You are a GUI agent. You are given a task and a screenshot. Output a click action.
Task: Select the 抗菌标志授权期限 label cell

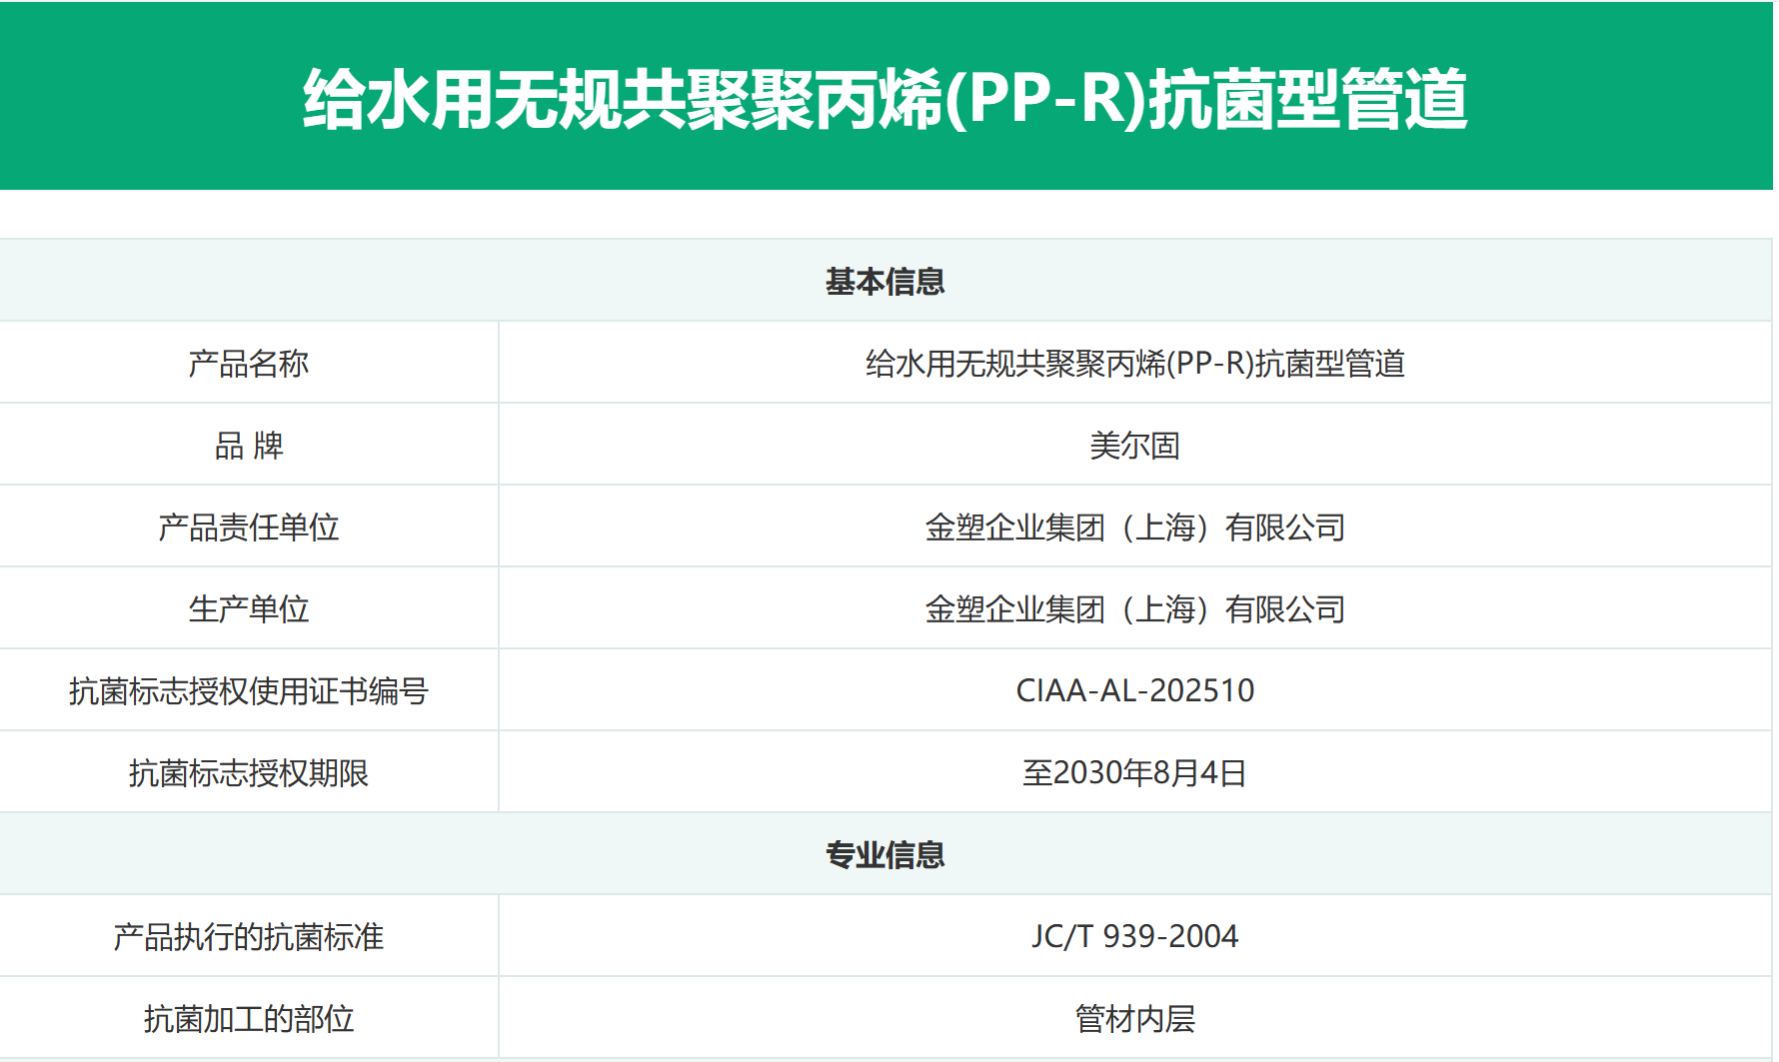point(249,773)
